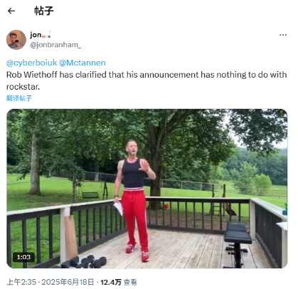Screen dimensions: 298x289
Task: Click the 查看 views label
Action: [130, 282]
